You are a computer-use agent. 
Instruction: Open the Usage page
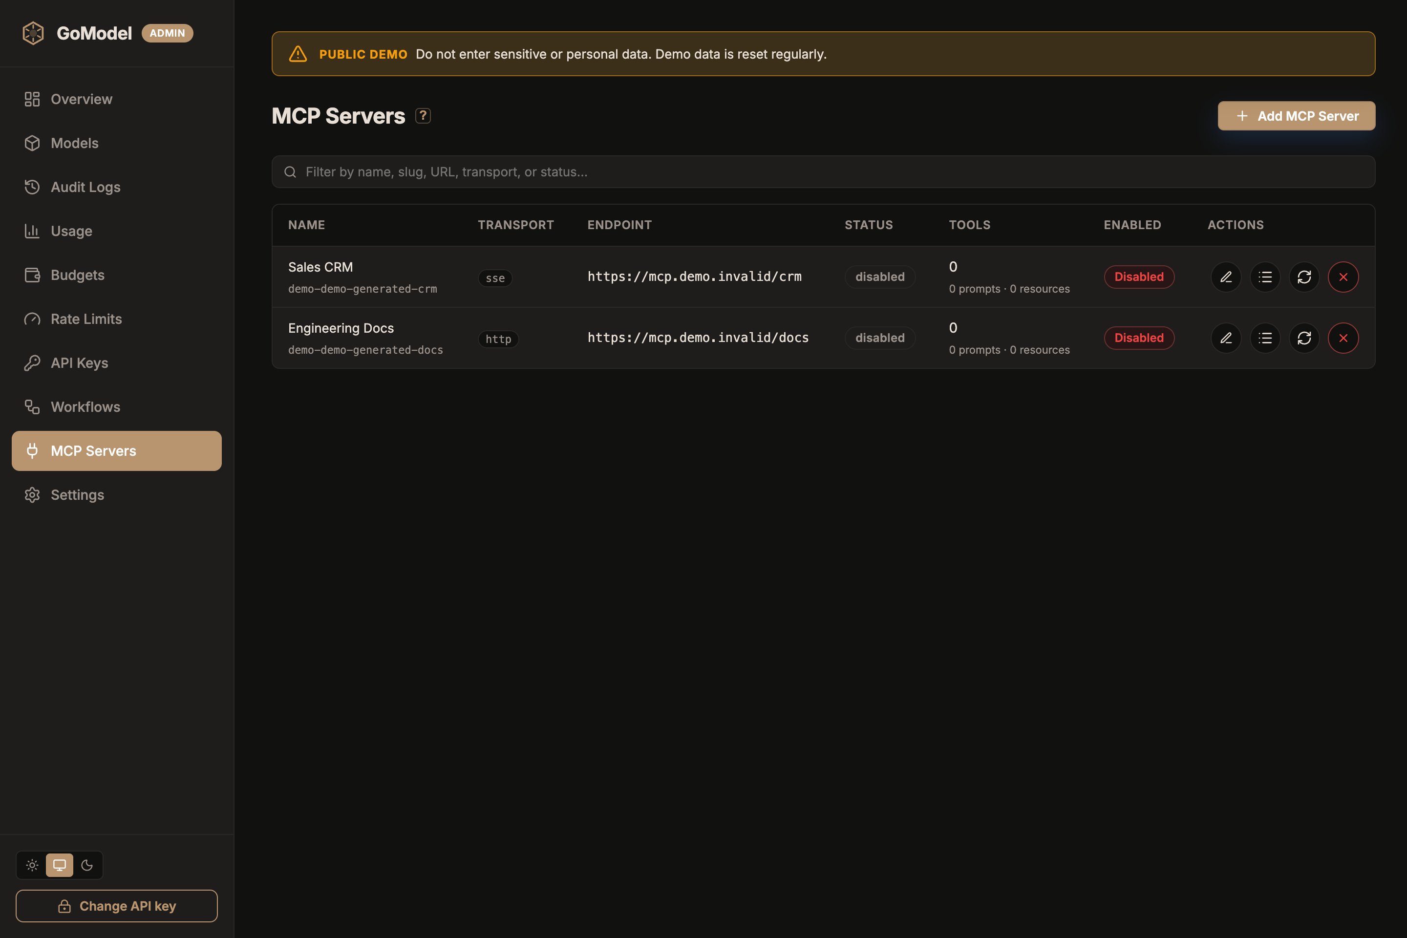tap(117, 231)
